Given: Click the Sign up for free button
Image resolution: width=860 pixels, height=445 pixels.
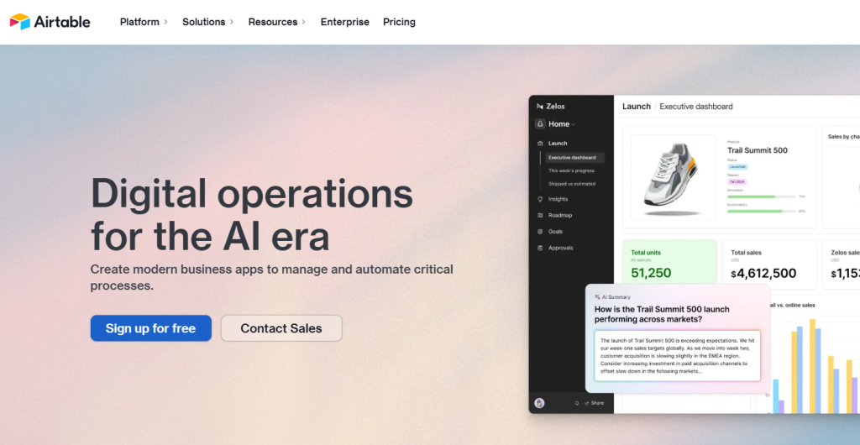Looking at the screenshot, I should click(151, 328).
